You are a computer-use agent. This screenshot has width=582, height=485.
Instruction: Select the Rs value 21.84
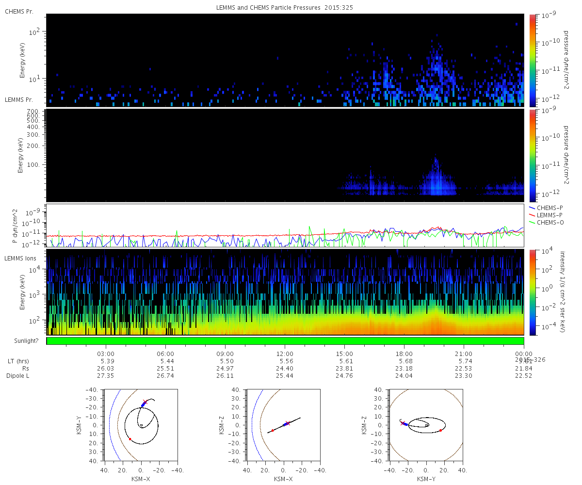[x=524, y=369]
